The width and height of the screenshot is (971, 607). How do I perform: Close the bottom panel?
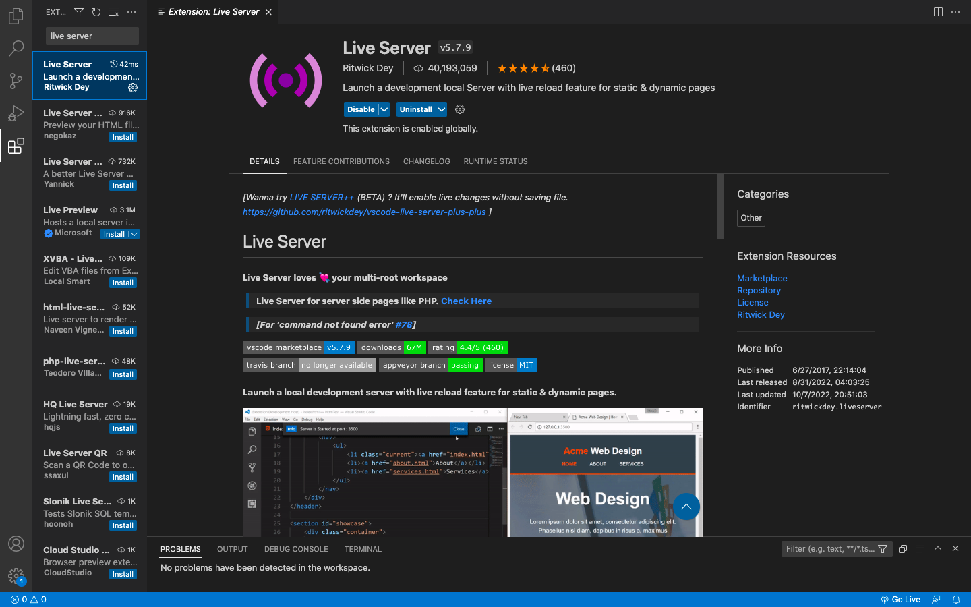click(955, 549)
